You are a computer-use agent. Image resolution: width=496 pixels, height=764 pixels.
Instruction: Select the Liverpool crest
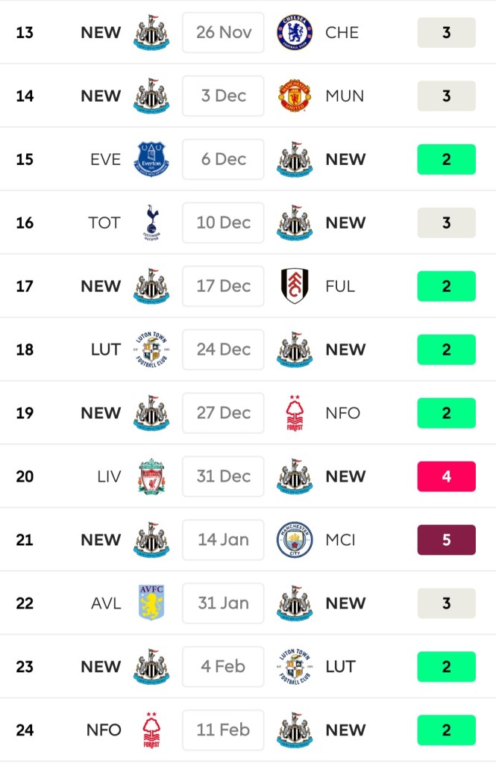point(151,476)
